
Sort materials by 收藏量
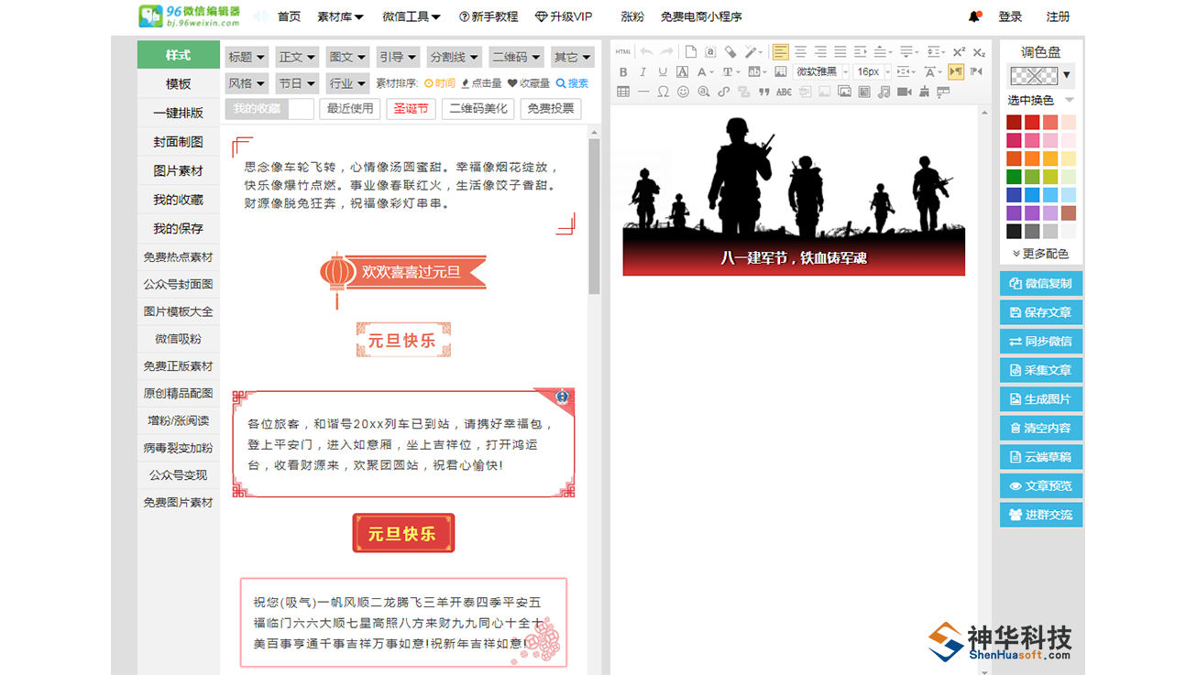(x=529, y=83)
